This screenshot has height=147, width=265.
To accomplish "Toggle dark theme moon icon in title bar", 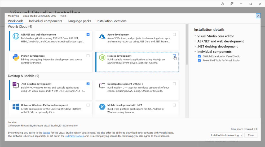I will 222,4.
